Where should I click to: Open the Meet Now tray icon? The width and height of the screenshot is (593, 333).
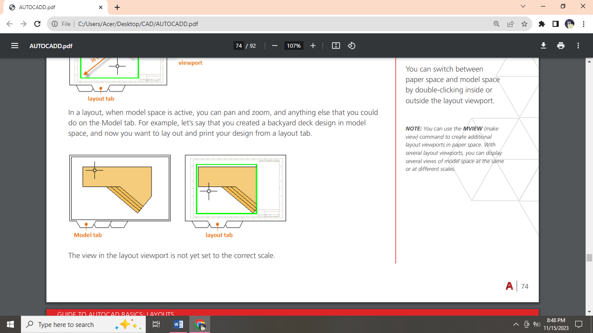pos(527,324)
